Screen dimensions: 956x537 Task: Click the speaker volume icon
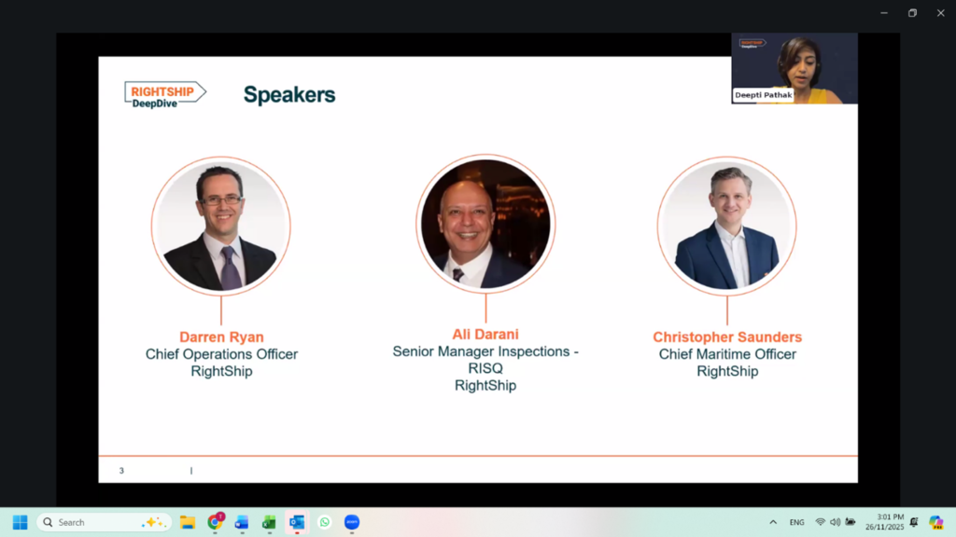pos(835,522)
